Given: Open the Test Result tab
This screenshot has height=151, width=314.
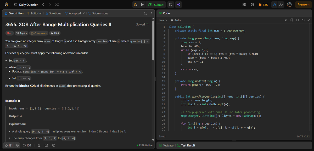Looking at the screenshot, I should (x=186, y=145).
